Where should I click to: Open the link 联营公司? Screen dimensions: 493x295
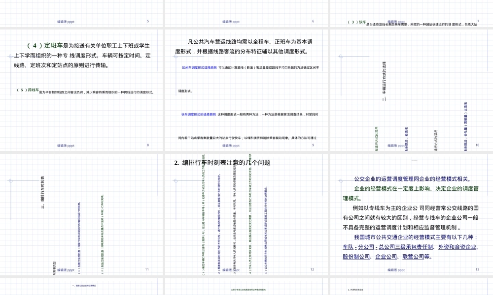(413, 257)
